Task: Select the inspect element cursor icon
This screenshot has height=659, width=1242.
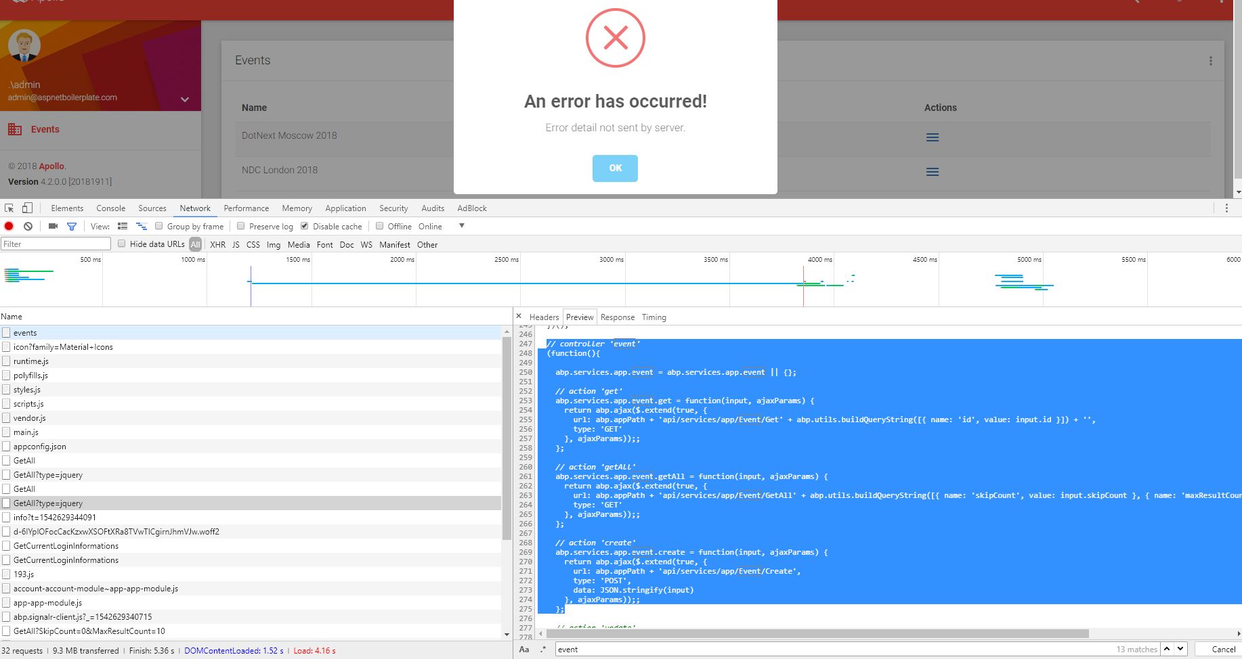Action: (9, 208)
